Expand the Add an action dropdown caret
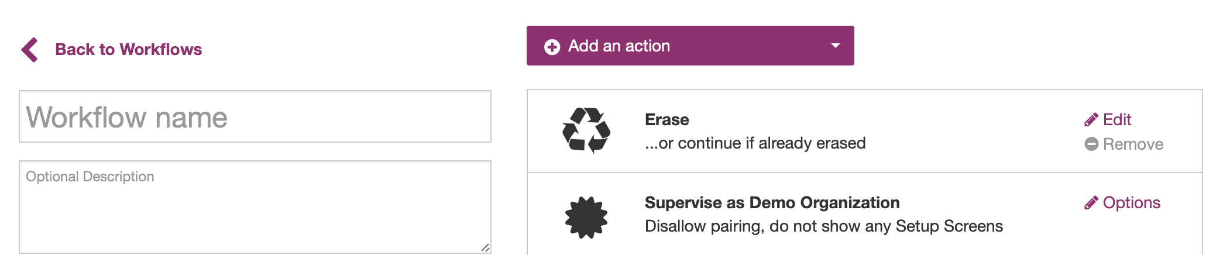Image resolution: width=1223 pixels, height=255 pixels. (836, 46)
